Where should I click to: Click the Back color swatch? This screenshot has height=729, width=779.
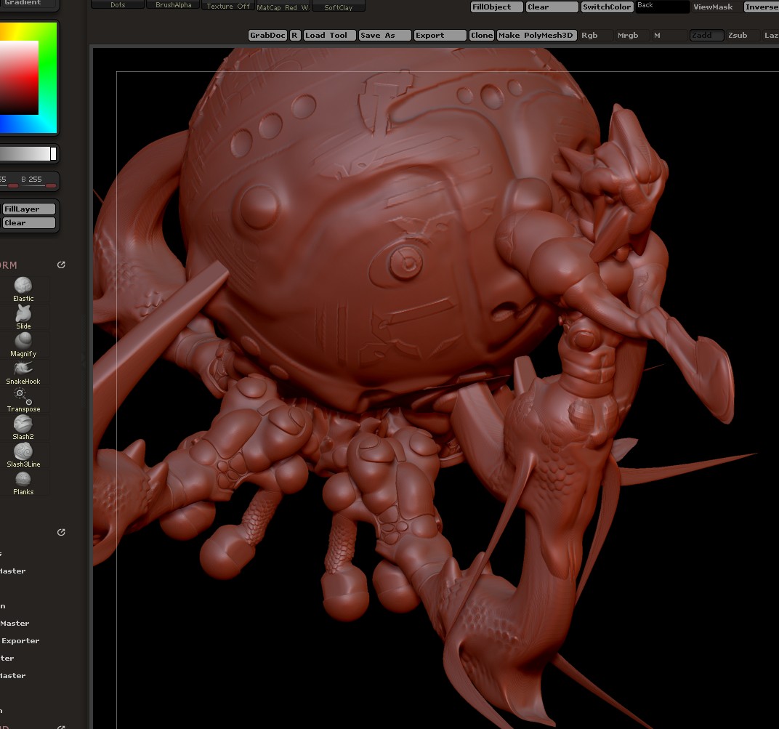pos(663,7)
